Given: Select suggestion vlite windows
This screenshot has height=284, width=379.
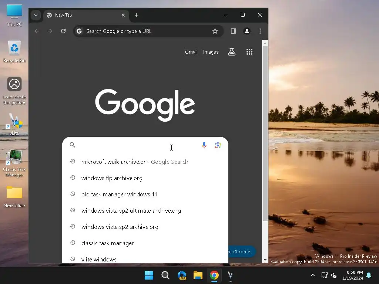Looking at the screenshot, I should [145, 259].
